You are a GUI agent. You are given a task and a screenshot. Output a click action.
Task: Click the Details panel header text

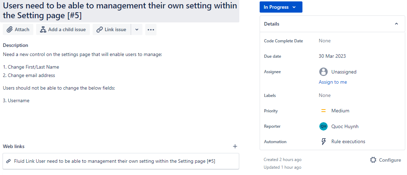point(272,24)
